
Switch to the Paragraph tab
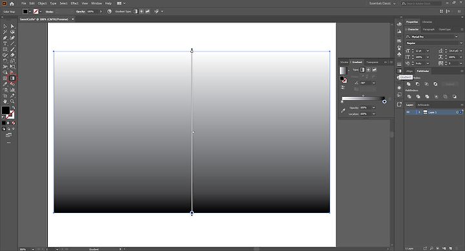[428, 29]
